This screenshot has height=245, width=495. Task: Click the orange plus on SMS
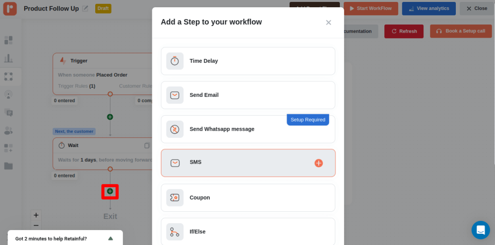(319, 163)
